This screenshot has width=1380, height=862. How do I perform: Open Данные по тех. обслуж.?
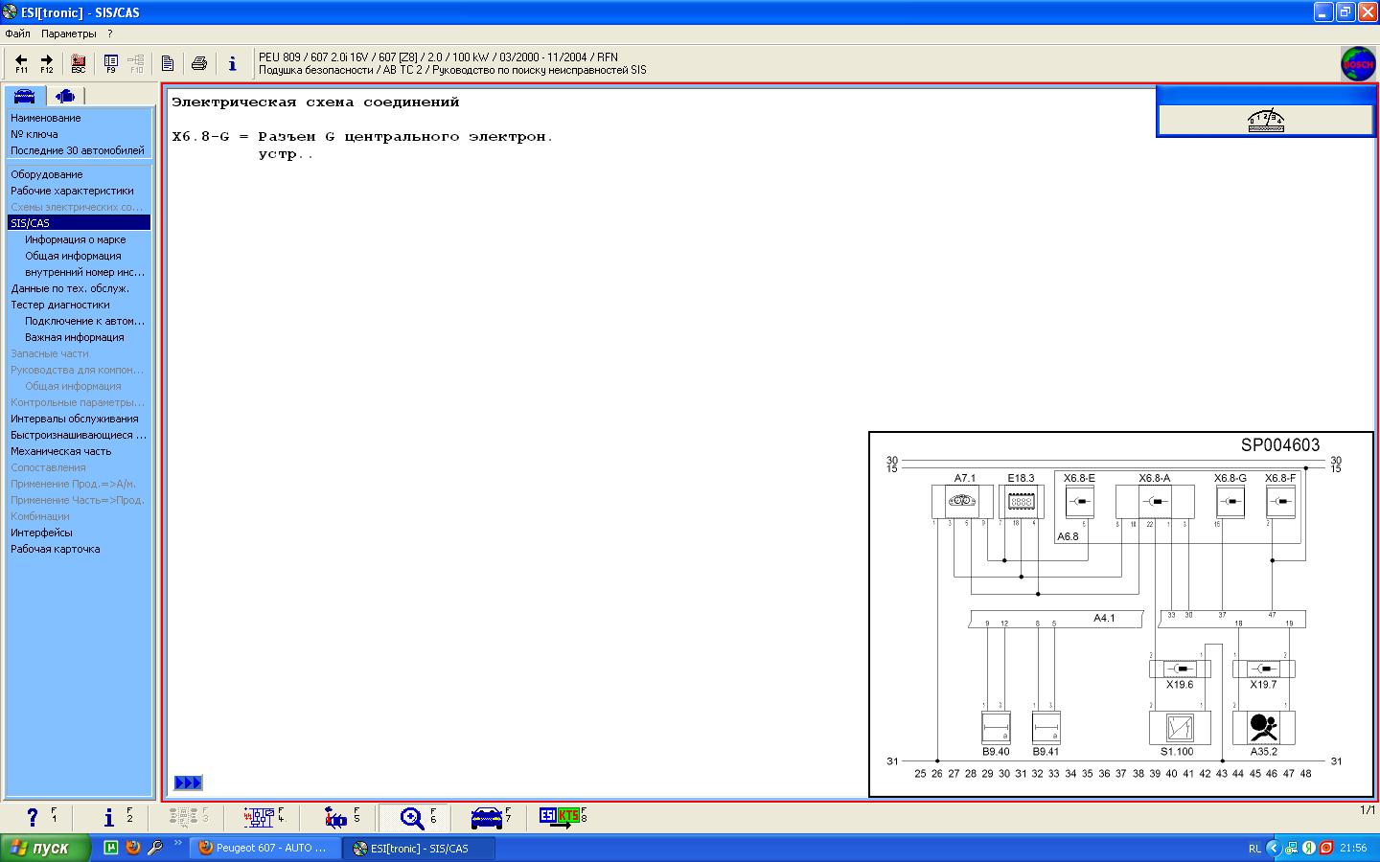(70, 288)
